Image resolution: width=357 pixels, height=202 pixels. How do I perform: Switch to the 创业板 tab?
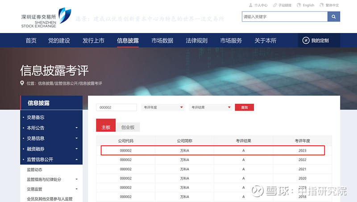click(128, 127)
